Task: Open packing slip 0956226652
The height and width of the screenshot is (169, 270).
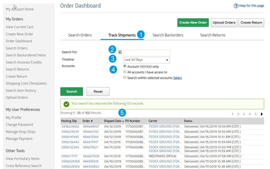Action: click(69, 126)
